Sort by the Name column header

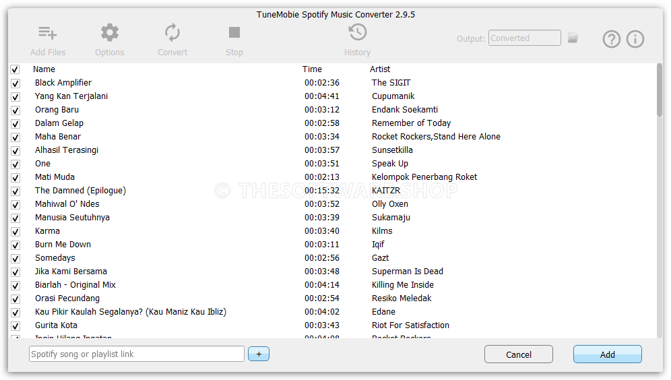[44, 69]
